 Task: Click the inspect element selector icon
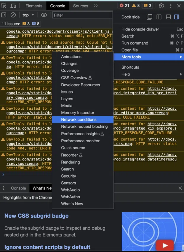[x=4, y=6]
